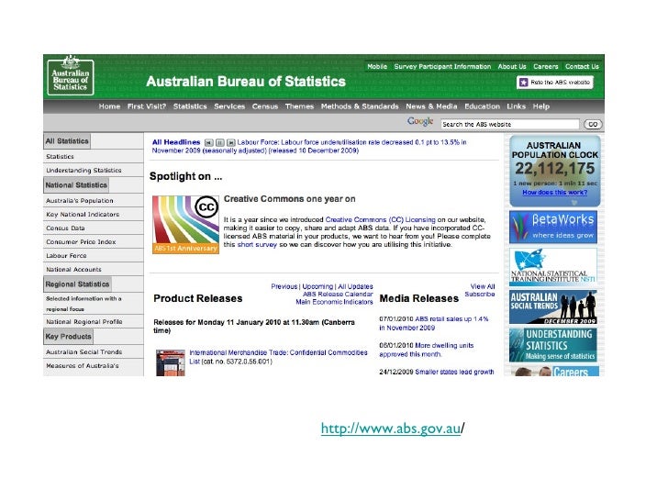
Task: Open National Regional Profile link
Action: [83, 322]
